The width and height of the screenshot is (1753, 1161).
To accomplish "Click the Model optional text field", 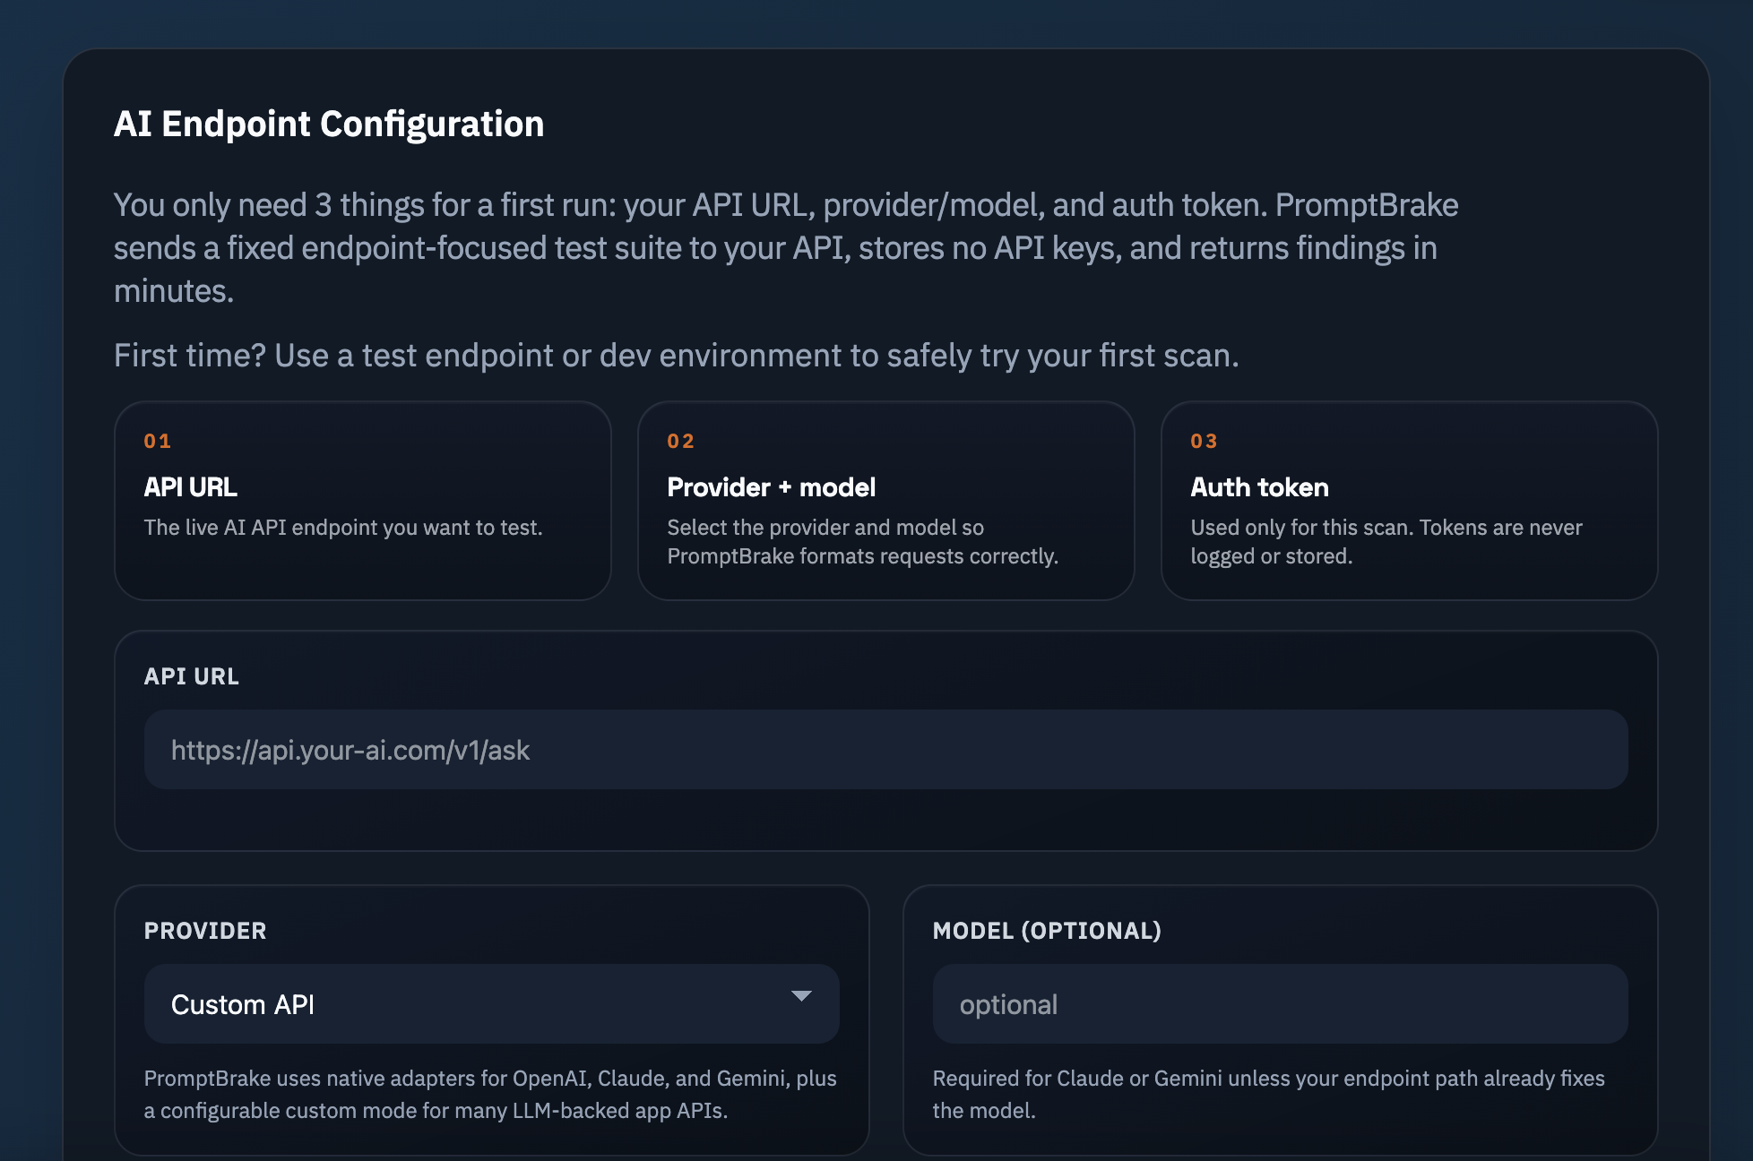I will (1280, 1004).
